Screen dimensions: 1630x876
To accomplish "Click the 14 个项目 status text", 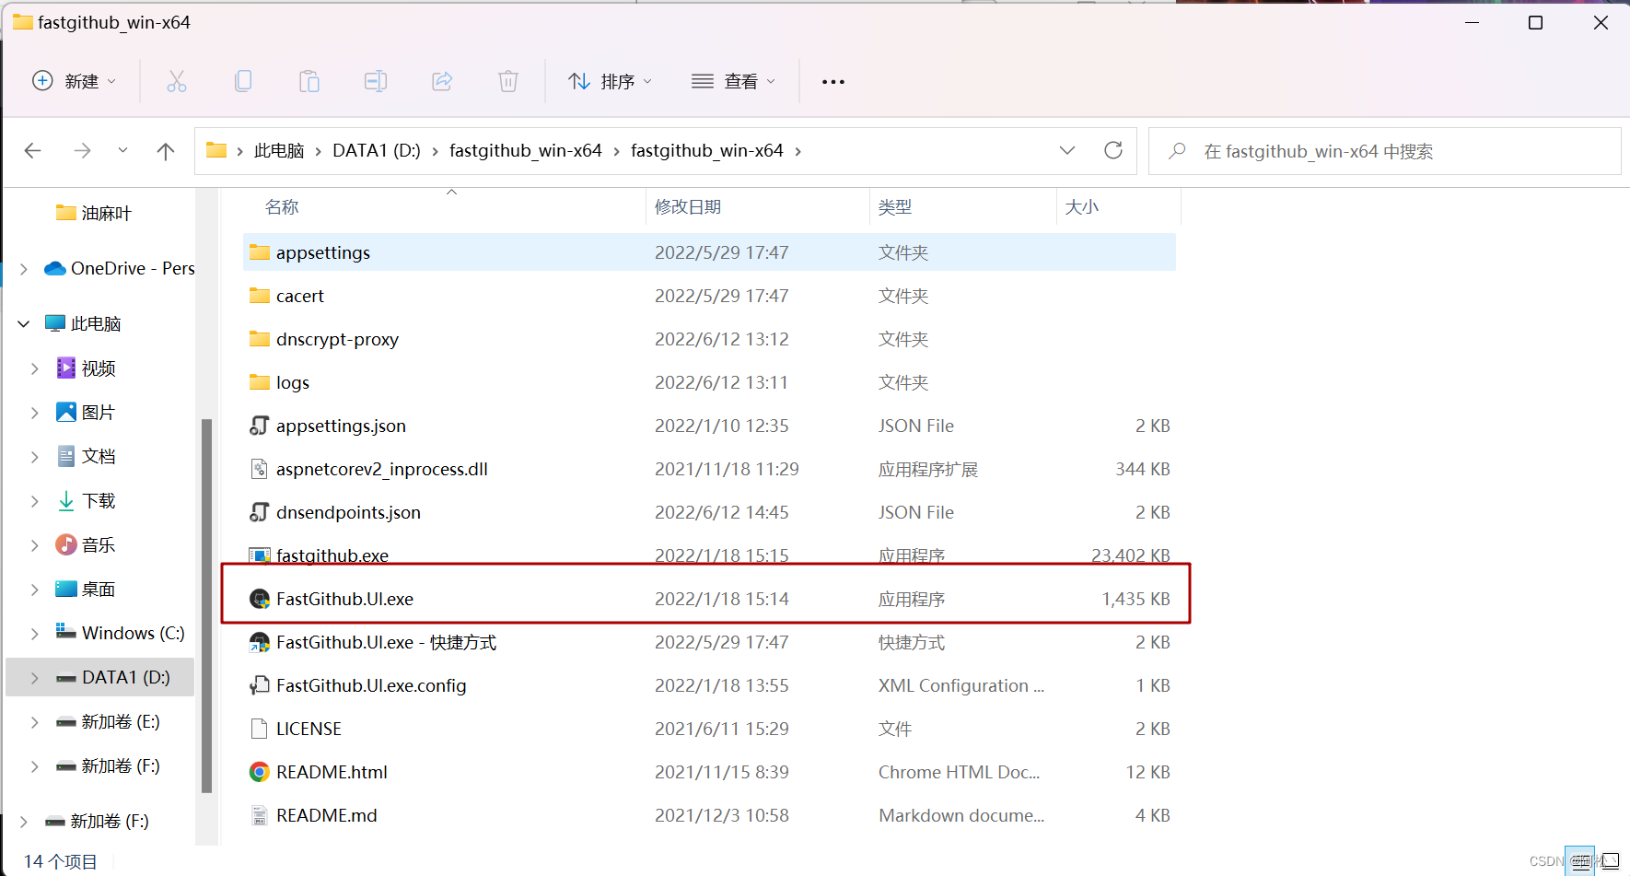I will [x=61, y=861].
